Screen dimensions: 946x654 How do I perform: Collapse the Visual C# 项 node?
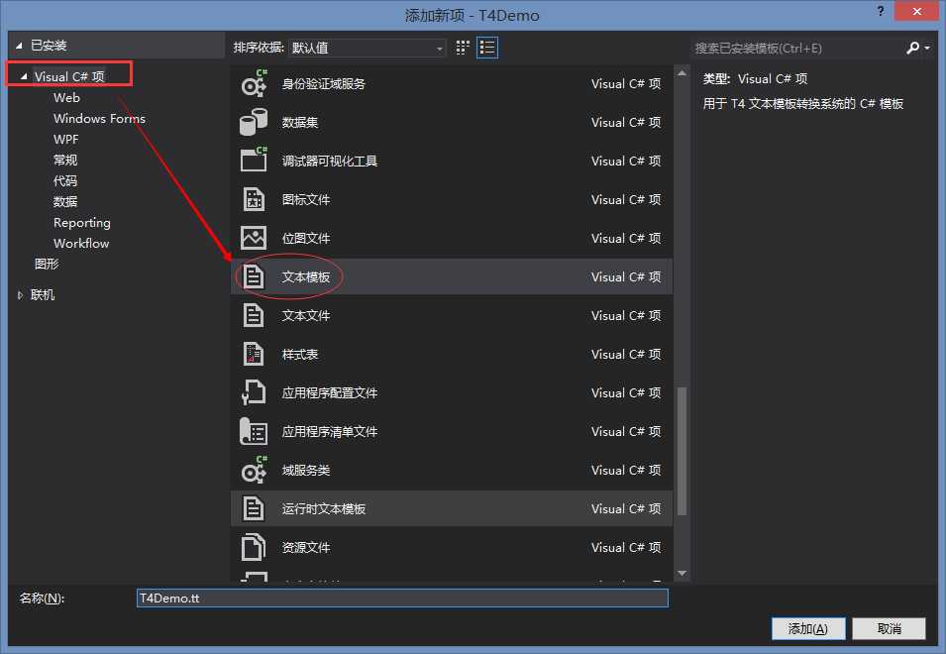point(24,76)
